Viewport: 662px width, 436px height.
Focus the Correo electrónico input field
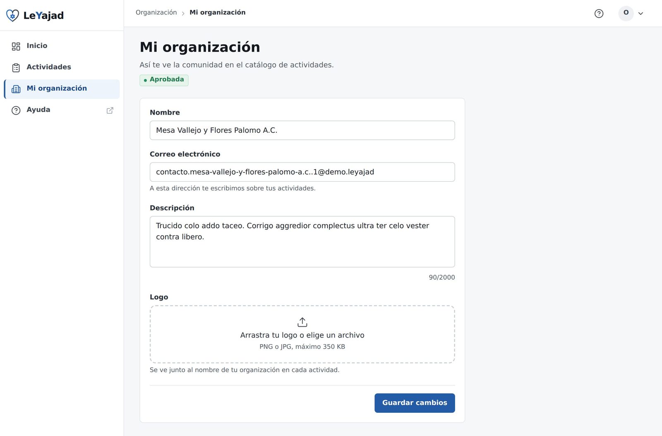(302, 172)
